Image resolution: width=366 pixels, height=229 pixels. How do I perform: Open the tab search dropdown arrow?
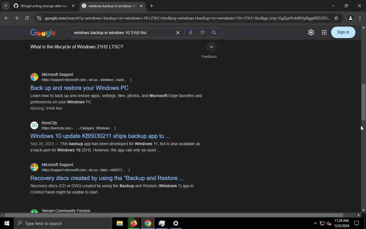coord(5,6)
